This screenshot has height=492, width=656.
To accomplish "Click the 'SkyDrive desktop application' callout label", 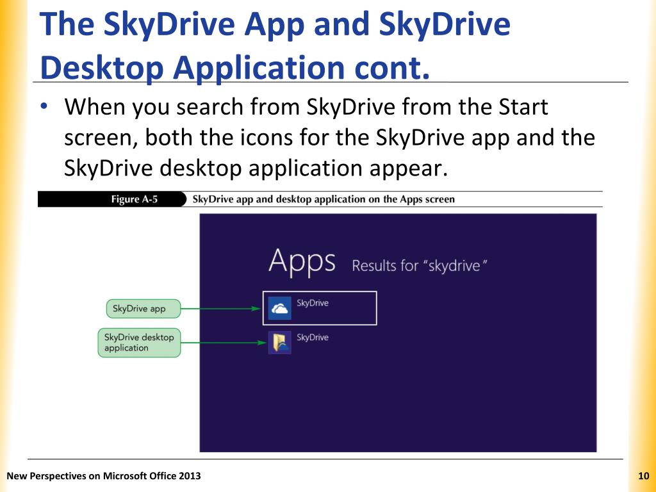I will pyautogui.click(x=139, y=343).
